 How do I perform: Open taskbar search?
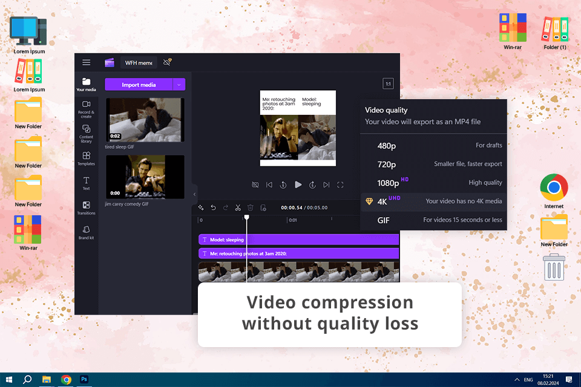point(27,380)
